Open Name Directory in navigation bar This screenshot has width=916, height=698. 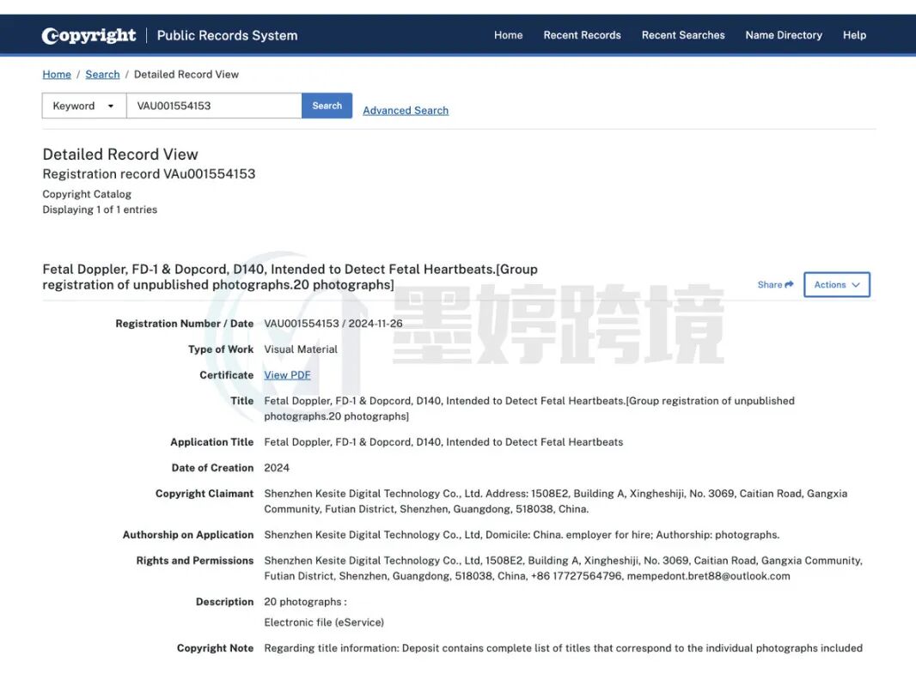(784, 35)
